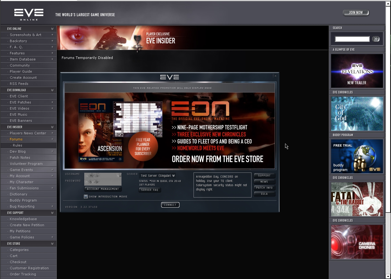The height and width of the screenshot is (279, 391).
Task: Click the EON magazine promotion banner
Action: [170, 131]
